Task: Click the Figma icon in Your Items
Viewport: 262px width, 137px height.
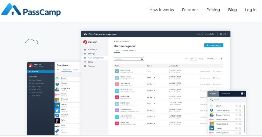Action: pyautogui.click(x=57, y=121)
